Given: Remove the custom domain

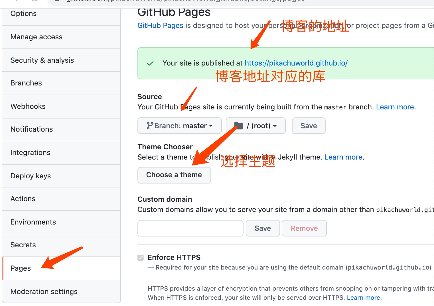Looking at the screenshot, I should click(x=304, y=228).
